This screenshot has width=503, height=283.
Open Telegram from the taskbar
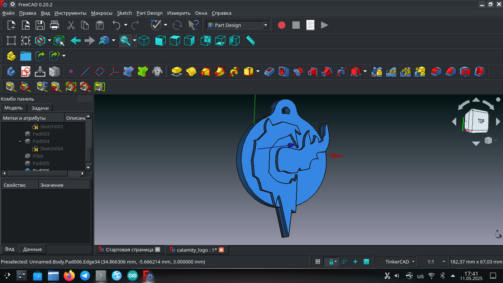click(x=85, y=275)
